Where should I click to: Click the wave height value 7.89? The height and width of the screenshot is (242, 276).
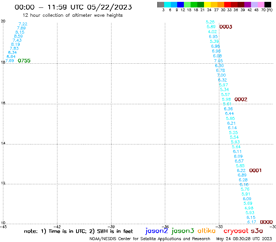click(21, 28)
